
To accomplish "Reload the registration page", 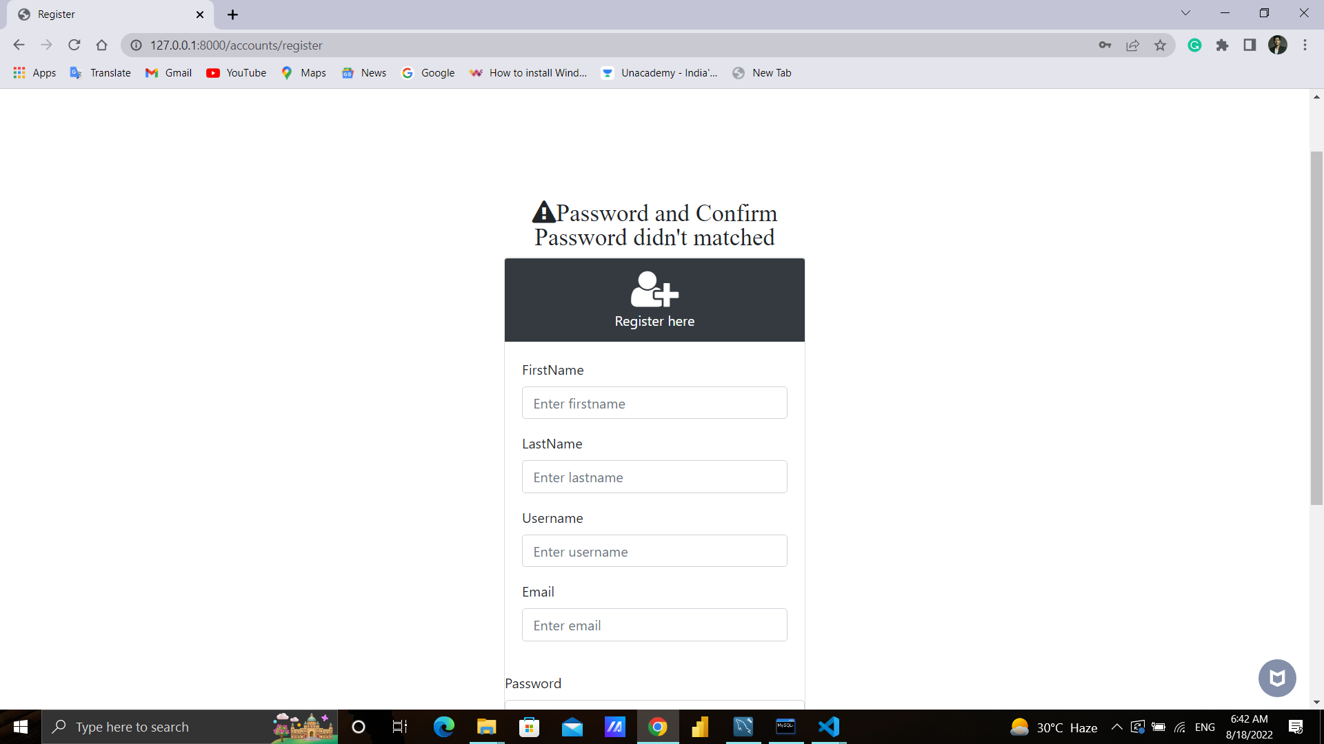I will coord(74,45).
